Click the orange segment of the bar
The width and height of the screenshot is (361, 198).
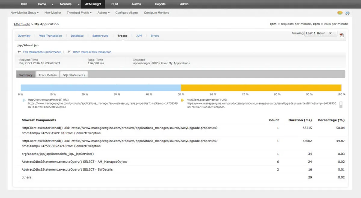261,88
